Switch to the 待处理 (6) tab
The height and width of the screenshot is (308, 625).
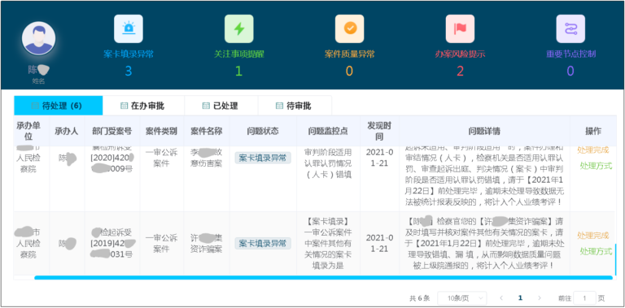(x=59, y=106)
